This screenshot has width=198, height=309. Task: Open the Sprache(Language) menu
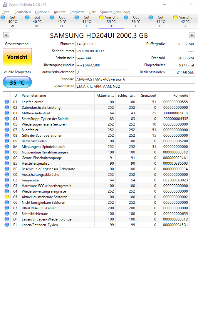click(x=115, y=12)
